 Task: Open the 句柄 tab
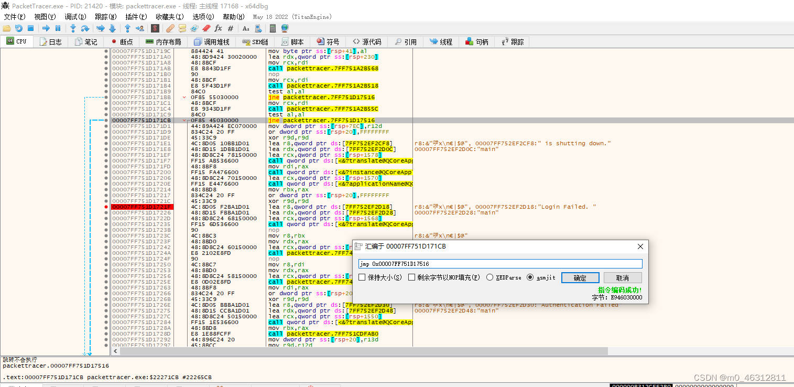click(477, 41)
